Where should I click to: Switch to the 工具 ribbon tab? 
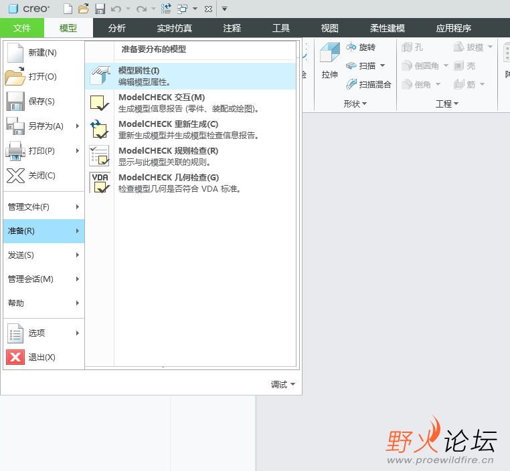tap(281, 28)
